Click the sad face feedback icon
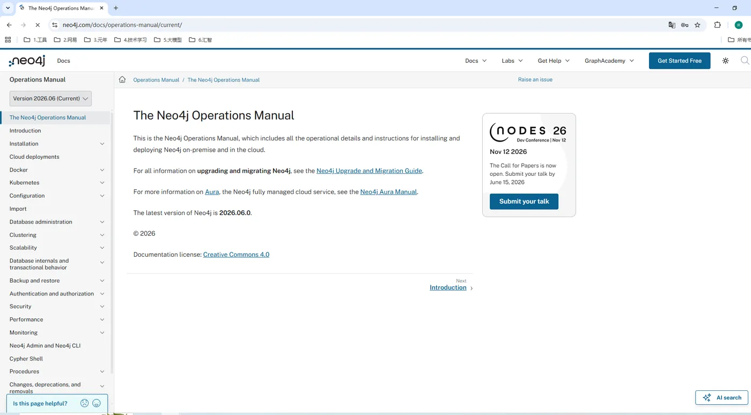Screen dimensions: 751x415 [x=84, y=403]
